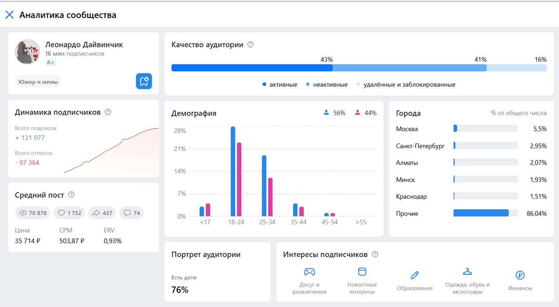Open the Динамика подписчиков help tooltip
The height and width of the screenshot is (307, 559).
(x=107, y=112)
